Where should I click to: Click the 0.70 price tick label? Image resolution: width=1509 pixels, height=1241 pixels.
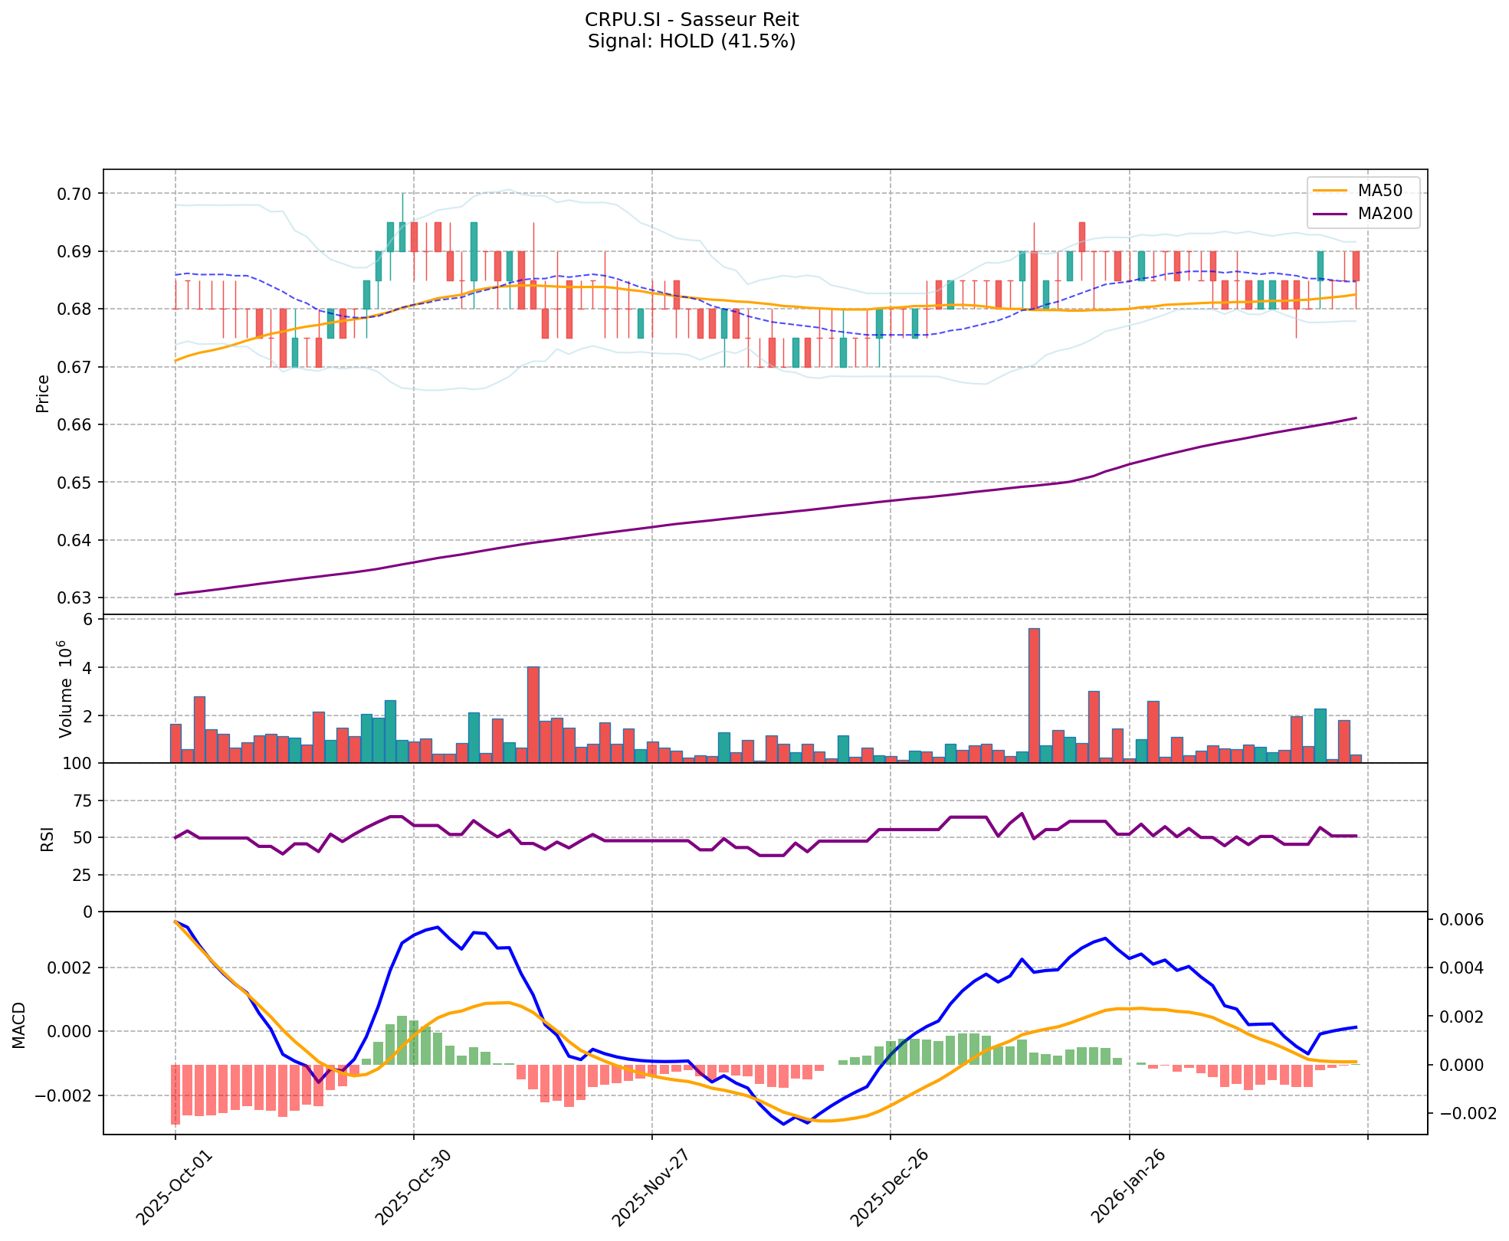pyautogui.click(x=75, y=194)
